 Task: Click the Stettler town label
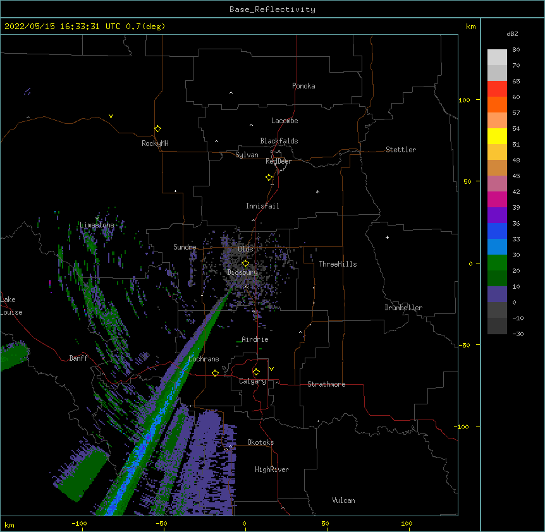(401, 150)
